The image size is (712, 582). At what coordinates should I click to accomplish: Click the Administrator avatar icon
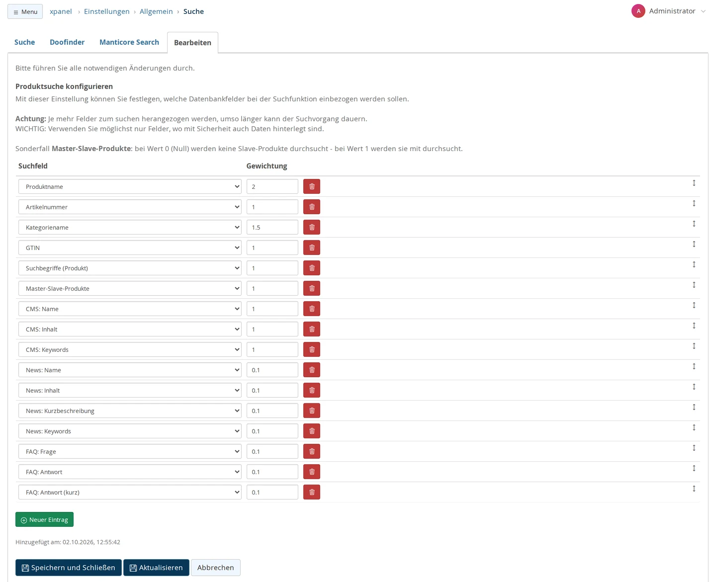(x=638, y=11)
